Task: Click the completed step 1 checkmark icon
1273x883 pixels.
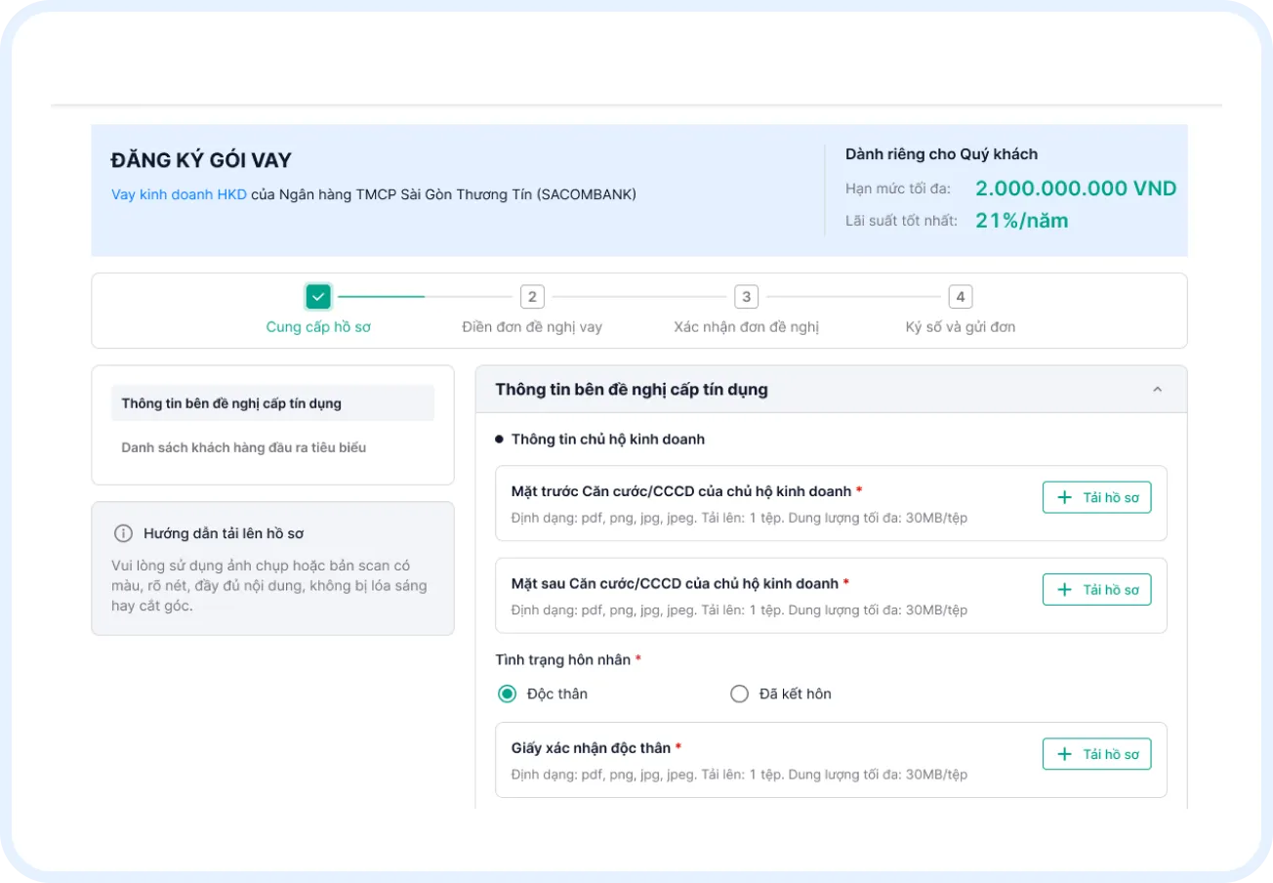Action: point(318,297)
